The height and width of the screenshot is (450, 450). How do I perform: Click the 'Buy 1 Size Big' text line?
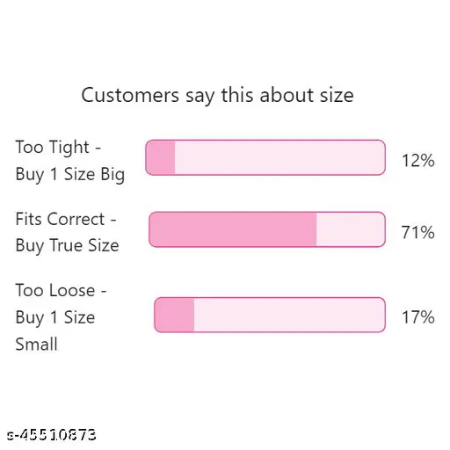point(70,175)
